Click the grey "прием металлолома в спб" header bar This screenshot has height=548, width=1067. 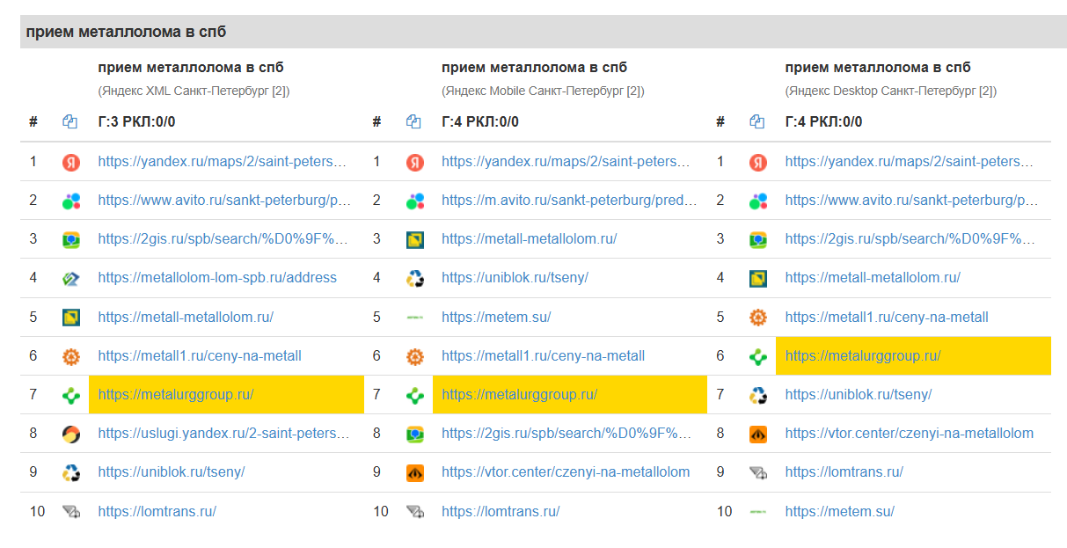533,33
